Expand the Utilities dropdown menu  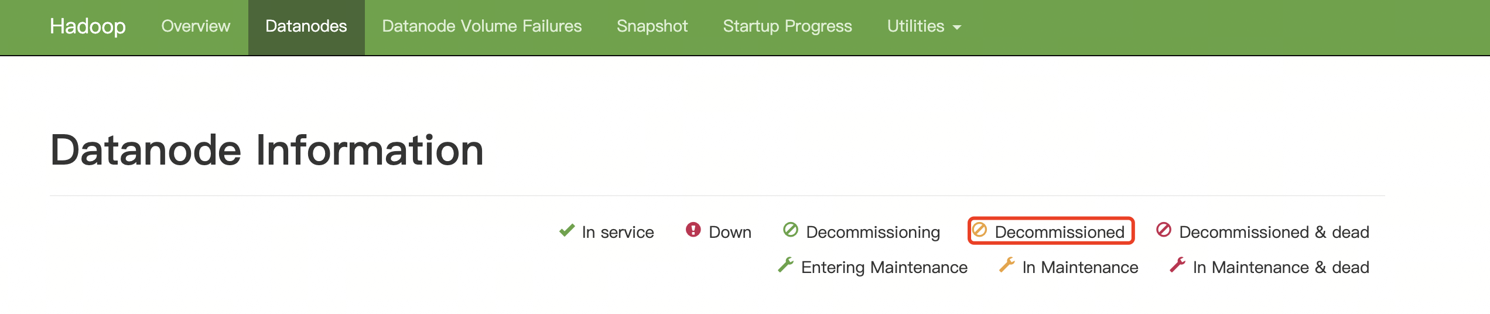click(x=924, y=26)
